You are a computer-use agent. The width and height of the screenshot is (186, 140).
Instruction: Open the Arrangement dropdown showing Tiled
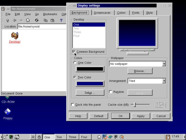pyautogui.click(x=164, y=81)
